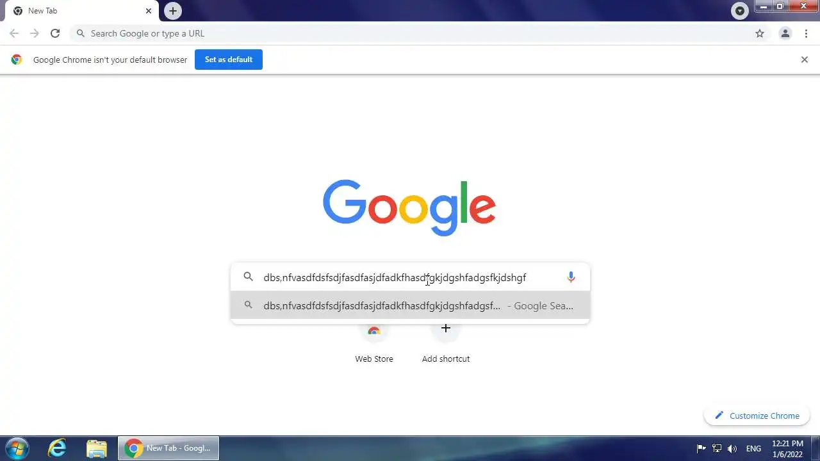Open the volume speaker tray icon

pyautogui.click(x=732, y=448)
